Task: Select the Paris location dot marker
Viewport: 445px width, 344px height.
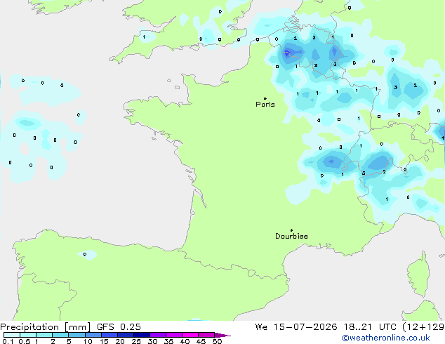Action: click(265, 98)
